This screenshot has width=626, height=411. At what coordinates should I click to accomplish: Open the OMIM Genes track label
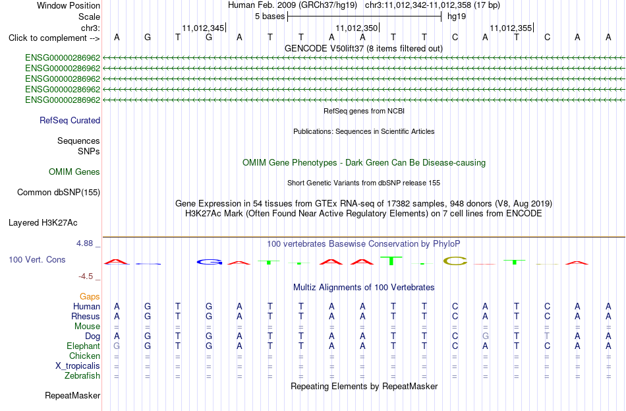[x=74, y=172]
